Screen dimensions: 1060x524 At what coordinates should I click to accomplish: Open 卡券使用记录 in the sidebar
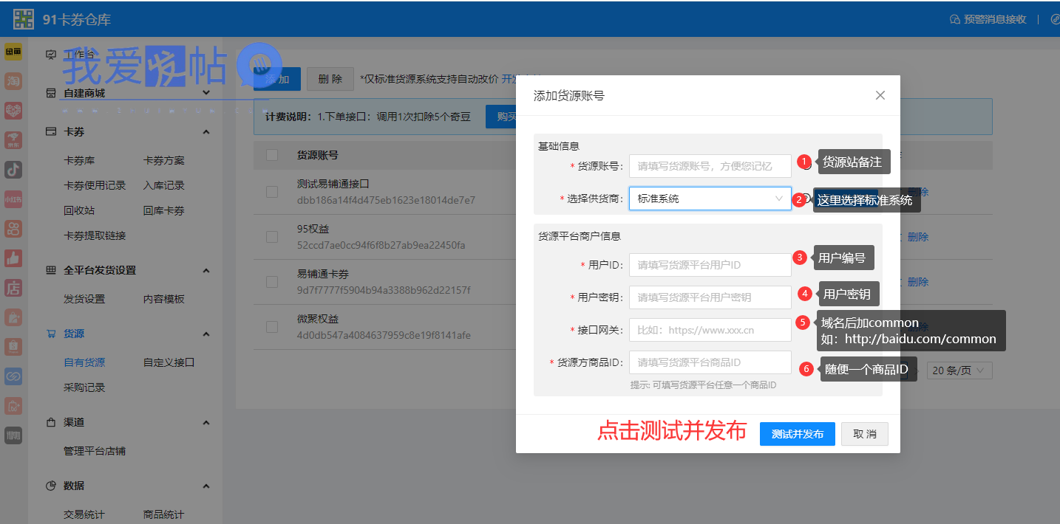pos(95,185)
